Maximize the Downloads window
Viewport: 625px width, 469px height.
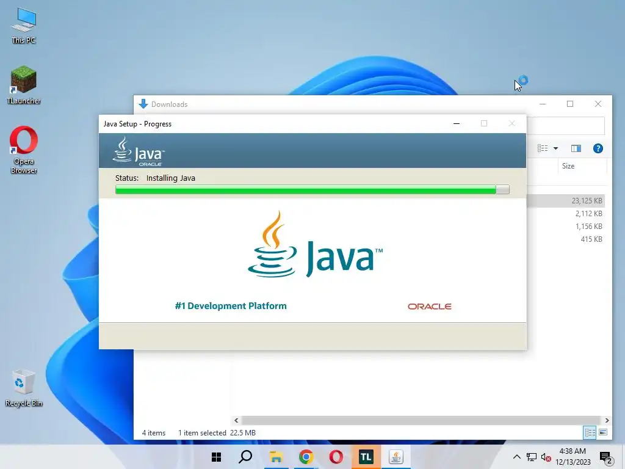[x=570, y=104]
